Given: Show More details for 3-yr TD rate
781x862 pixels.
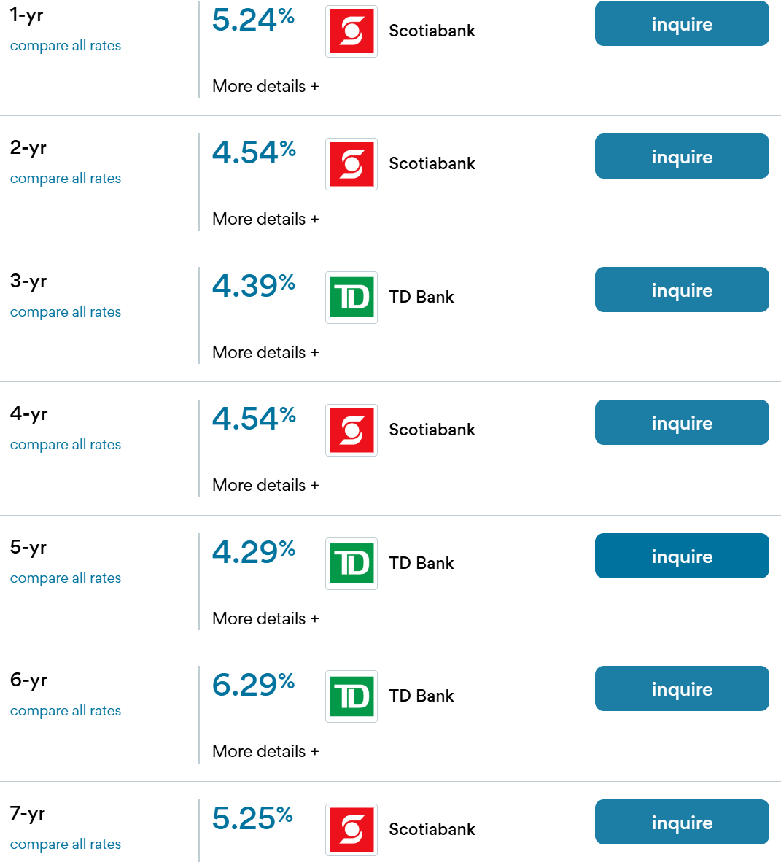Looking at the screenshot, I should click(265, 352).
